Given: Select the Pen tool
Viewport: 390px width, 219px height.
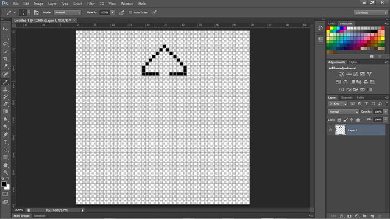Looking at the screenshot, I should click(x=5, y=134).
